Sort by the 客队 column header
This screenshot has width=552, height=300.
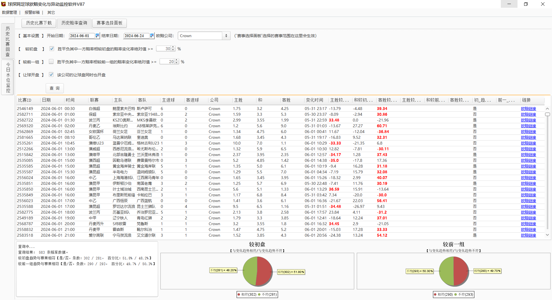[x=148, y=100]
